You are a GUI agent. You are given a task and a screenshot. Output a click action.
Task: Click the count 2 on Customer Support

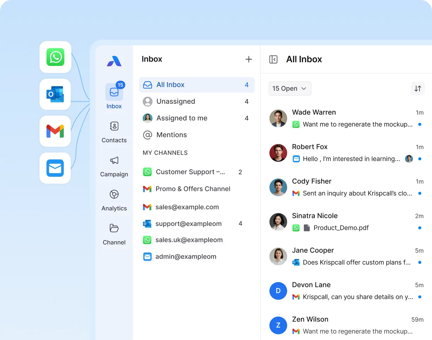coord(240,172)
